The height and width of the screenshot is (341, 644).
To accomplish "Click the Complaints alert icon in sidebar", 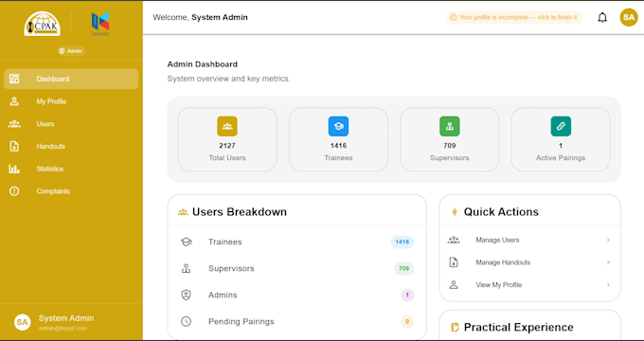I will tap(14, 191).
